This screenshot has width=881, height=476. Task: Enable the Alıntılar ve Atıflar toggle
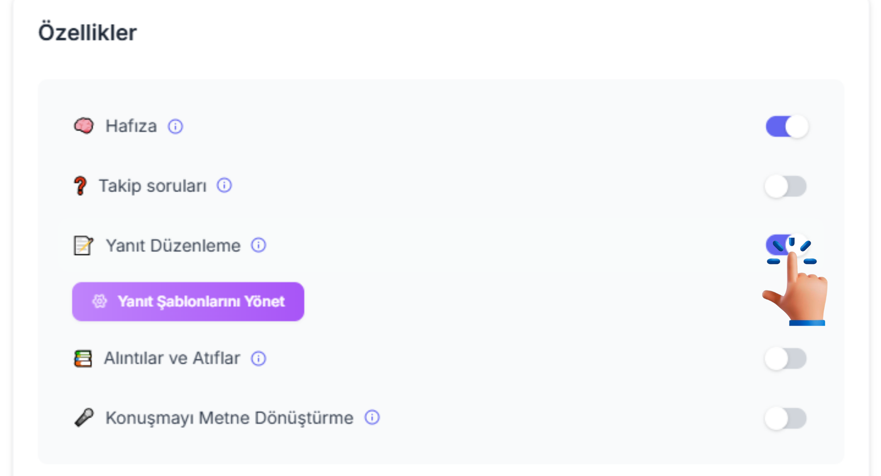[x=785, y=359]
